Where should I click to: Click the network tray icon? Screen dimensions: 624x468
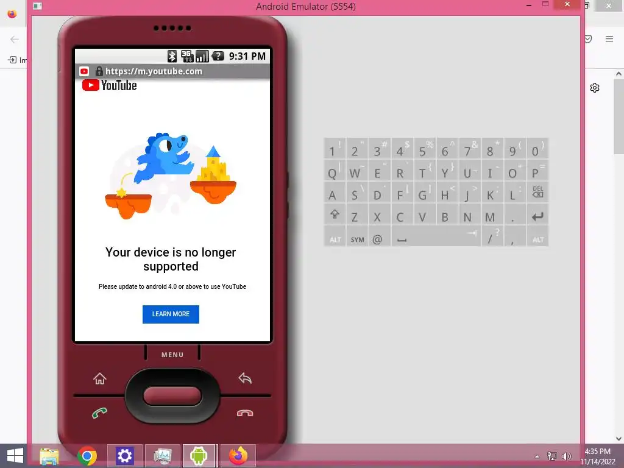tap(552, 456)
